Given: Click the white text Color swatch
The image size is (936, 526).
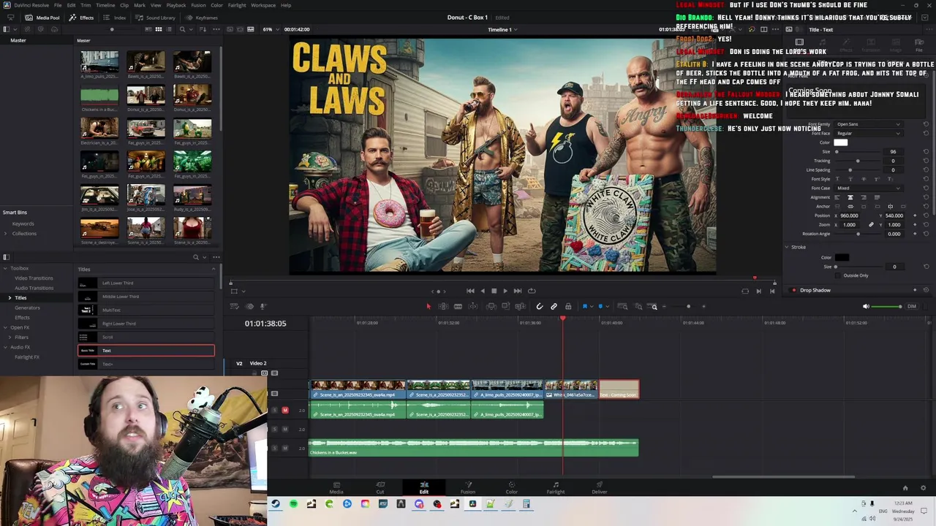Looking at the screenshot, I should 841,142.
